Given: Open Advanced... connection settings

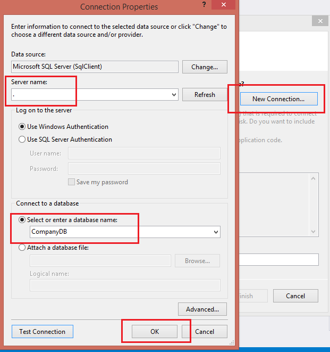Looking at the screenshot, I should [202, 309].
